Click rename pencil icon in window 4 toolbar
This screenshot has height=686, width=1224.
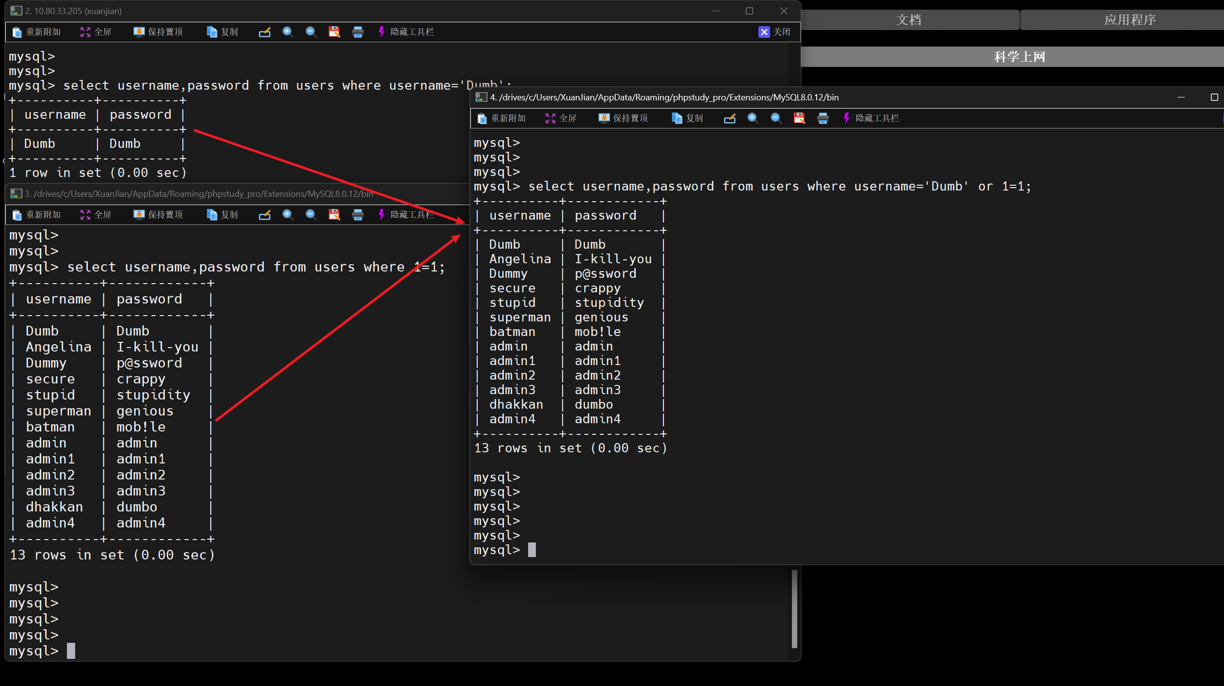pyautogui.click(x=729, y=118)
